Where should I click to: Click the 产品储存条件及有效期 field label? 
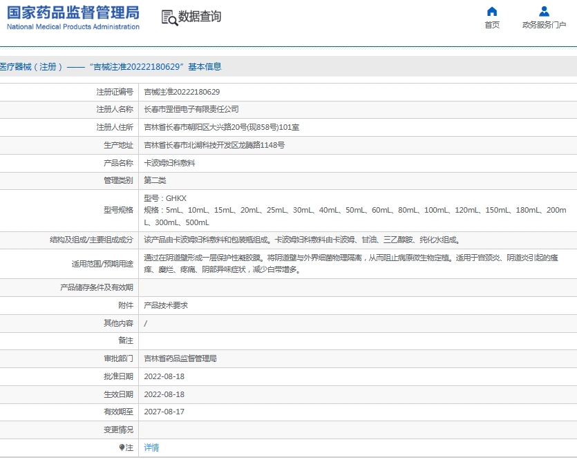(x=97, y=288)
